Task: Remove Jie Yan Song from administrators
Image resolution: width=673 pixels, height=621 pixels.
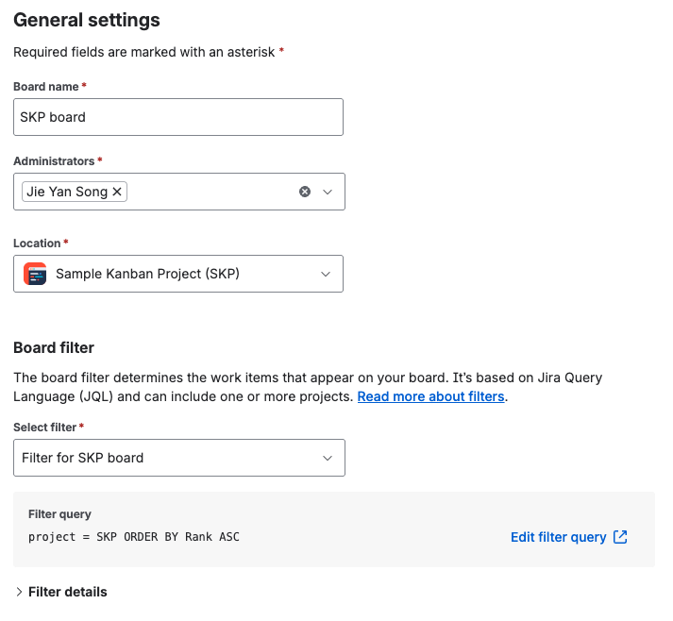Action: 117,192
